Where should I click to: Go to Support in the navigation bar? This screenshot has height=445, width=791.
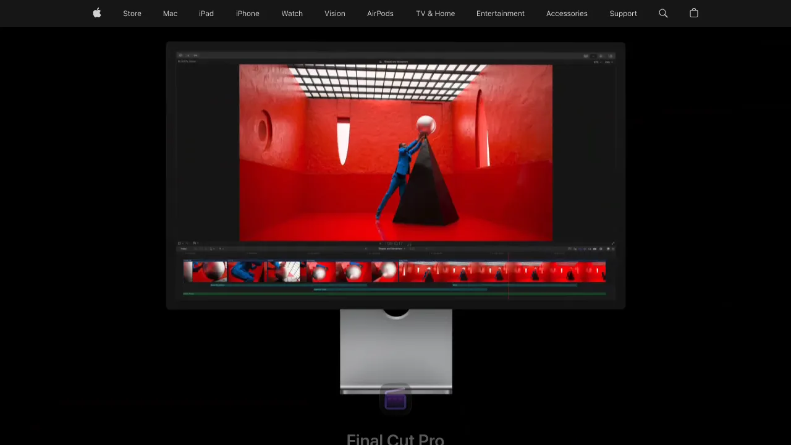623,14
